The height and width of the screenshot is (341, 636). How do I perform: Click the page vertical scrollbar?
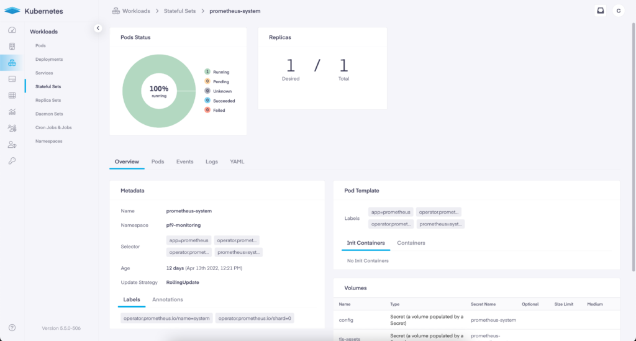point(634,147)
